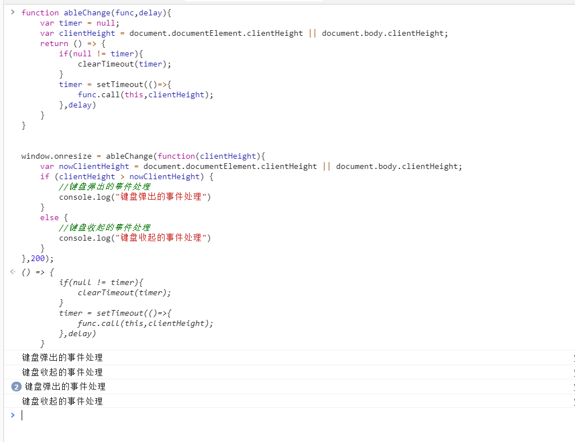Select the line 'function ableChange(func,delay){'

[96, 13]
